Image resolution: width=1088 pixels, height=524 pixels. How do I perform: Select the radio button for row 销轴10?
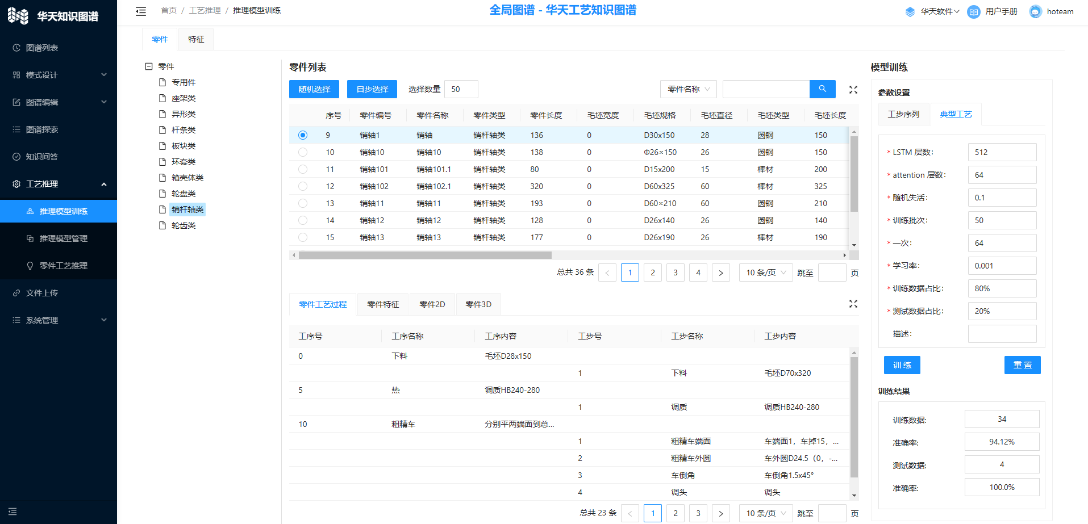[303, 152]
